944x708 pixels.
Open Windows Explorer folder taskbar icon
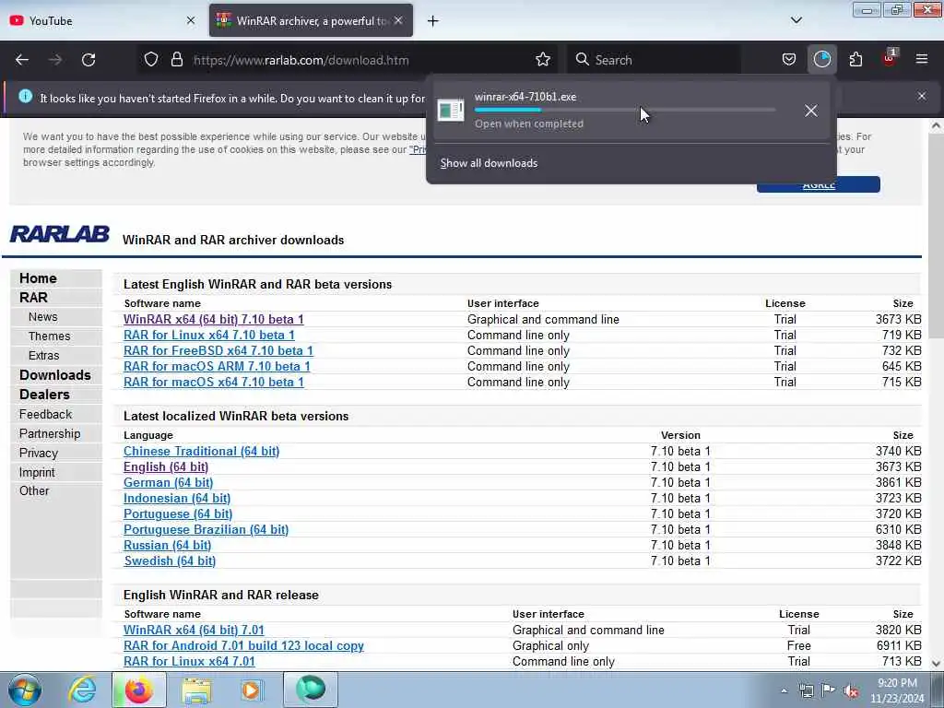(196, 690)
